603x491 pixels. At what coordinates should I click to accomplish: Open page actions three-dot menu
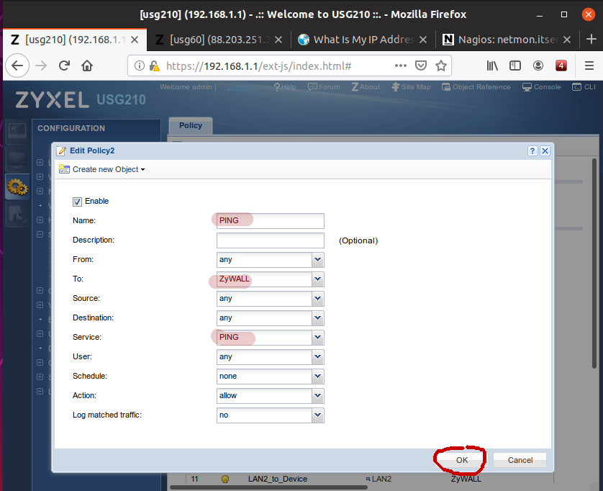(401, 66)
